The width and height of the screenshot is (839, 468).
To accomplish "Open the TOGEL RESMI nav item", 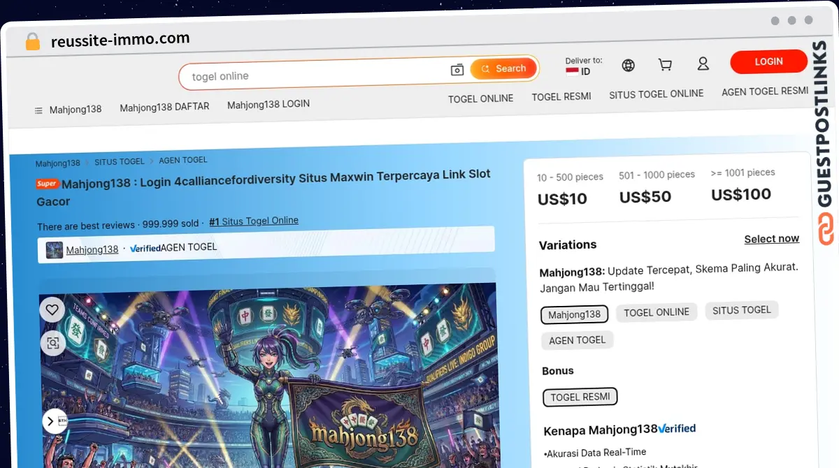I will click(x=561, y=96).
